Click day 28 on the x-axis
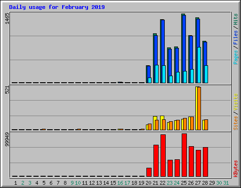The height and width of the screenshot is (188, 241). point(205,183)
